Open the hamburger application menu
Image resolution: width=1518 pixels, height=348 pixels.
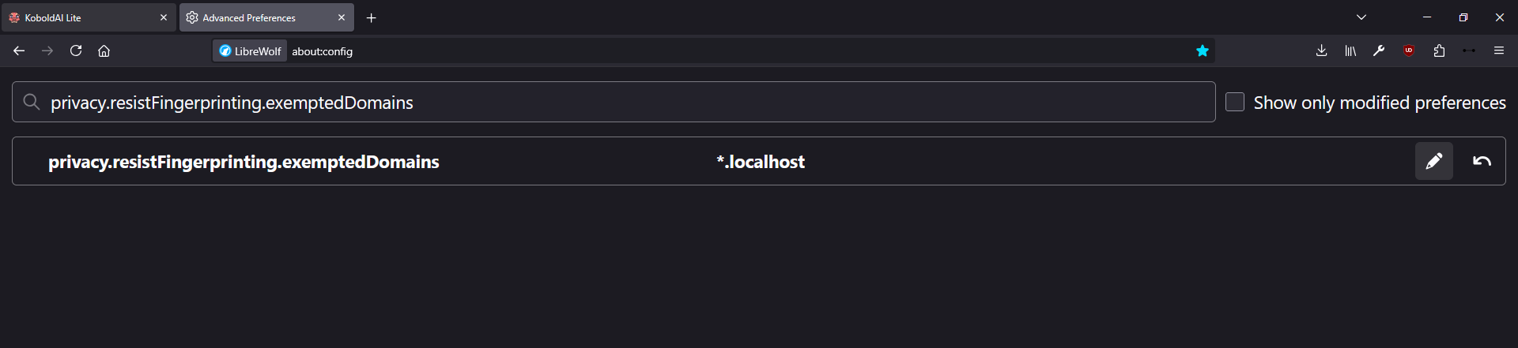click(x=1498, y=51)
